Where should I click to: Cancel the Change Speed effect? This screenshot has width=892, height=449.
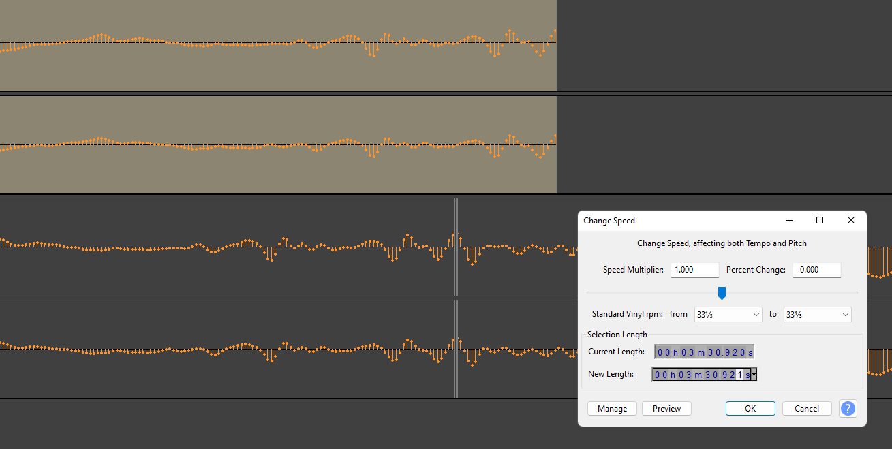coord(807,409)
